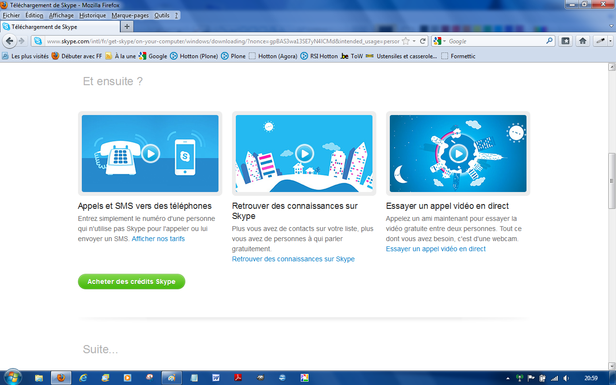Follow Retrouver des connaissances sur Skype link
The height and width of the screenshot is (385, 616).
[x=293, y=259]
